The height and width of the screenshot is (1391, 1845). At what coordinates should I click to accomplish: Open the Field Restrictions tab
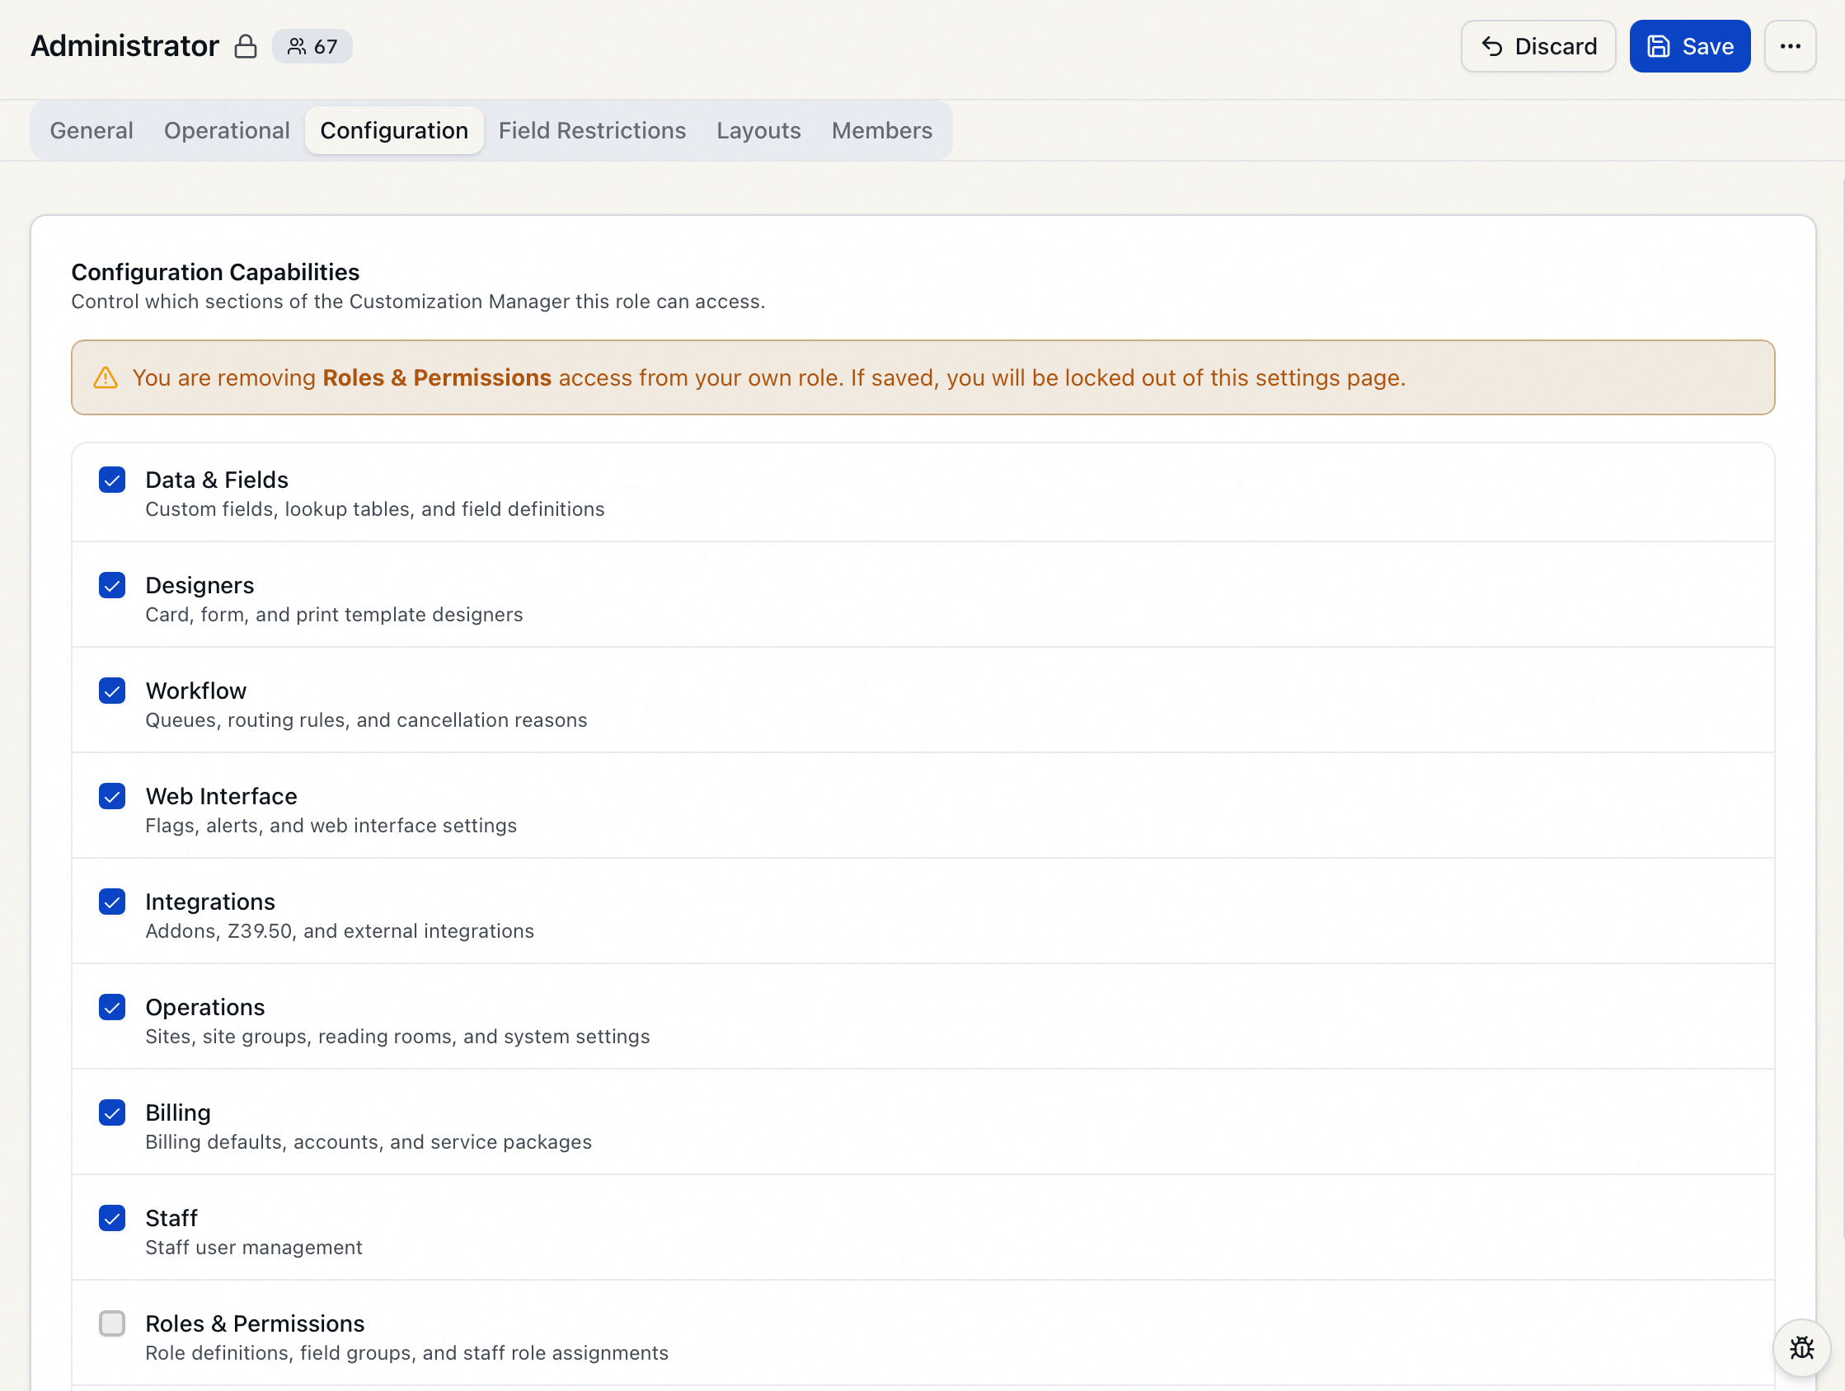[592, 130]
